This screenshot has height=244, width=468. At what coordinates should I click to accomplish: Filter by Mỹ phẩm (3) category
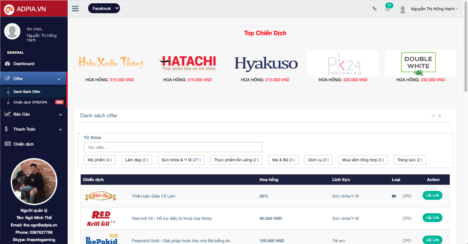[99, 160]
